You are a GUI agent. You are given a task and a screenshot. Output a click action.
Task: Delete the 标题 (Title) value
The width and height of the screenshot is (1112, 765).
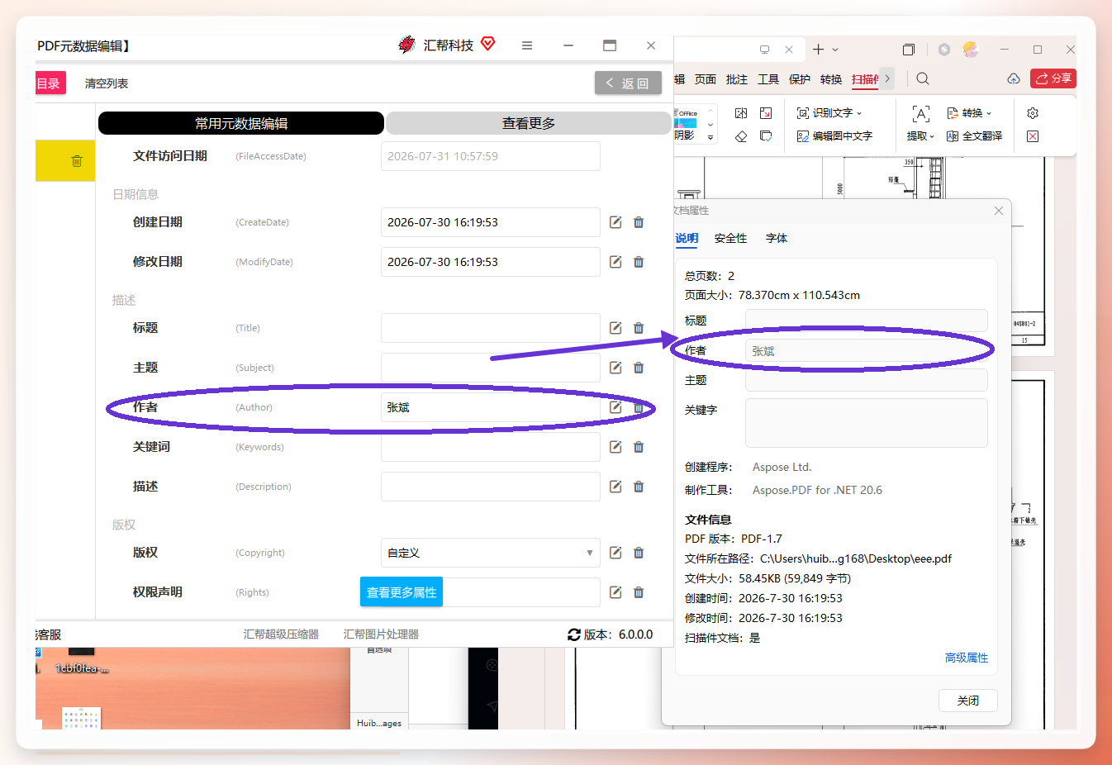pyautogui.click(x=639, y=328)
